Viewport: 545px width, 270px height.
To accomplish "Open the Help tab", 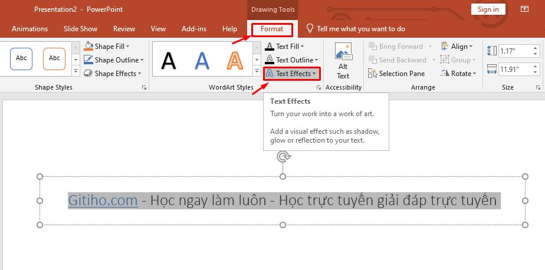I will (x=229, y=29).
